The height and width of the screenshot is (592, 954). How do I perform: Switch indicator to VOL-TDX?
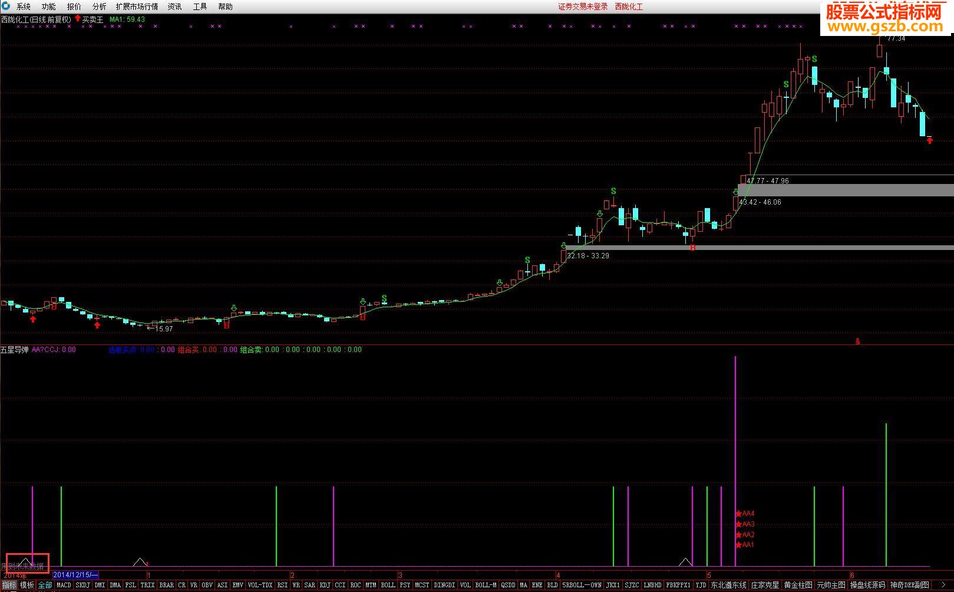coord(260,585)
